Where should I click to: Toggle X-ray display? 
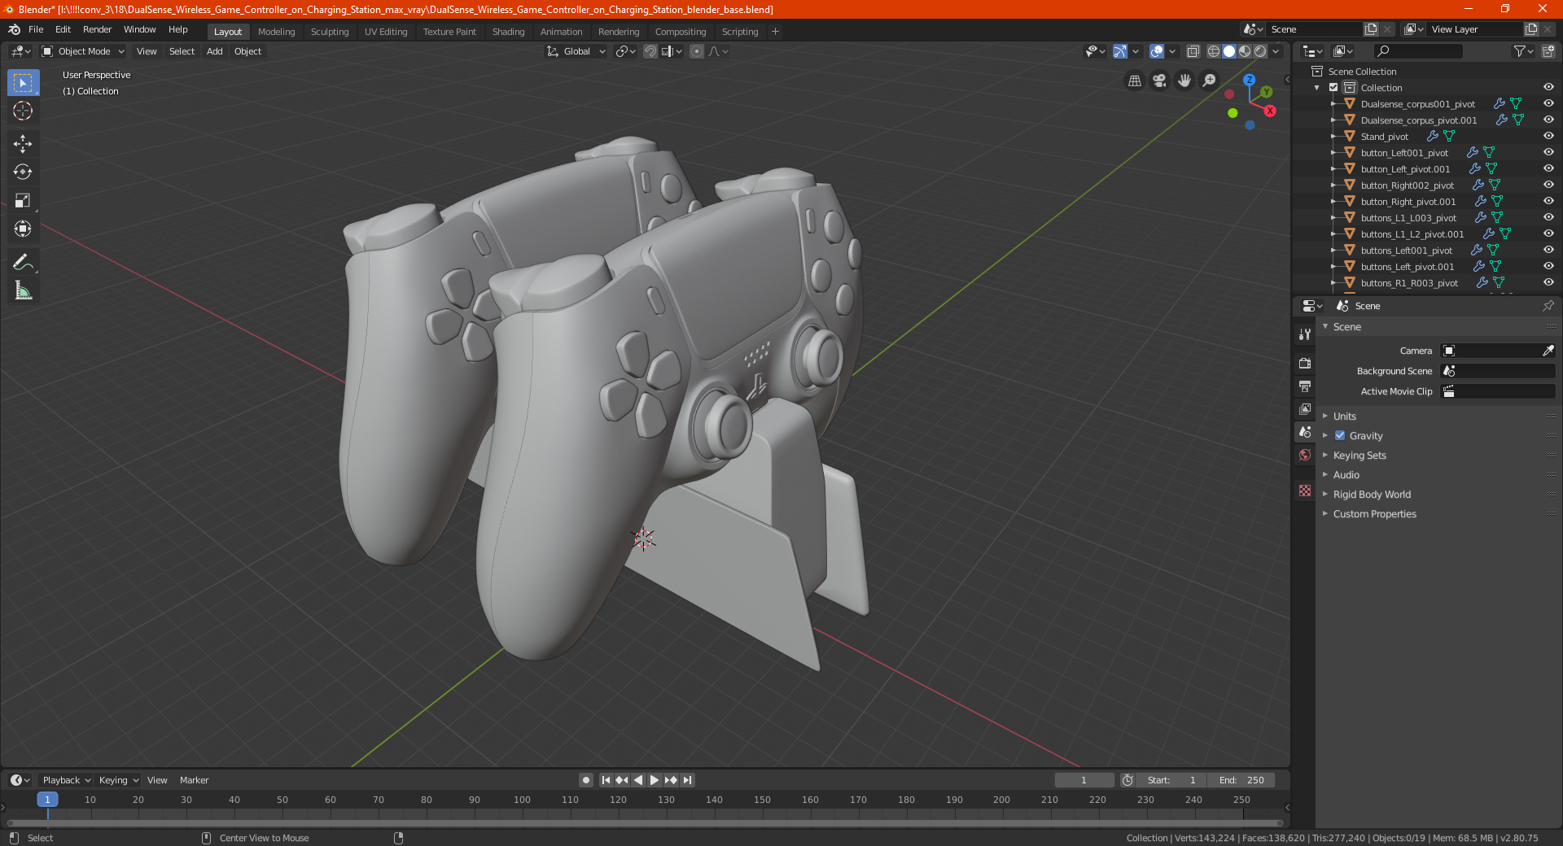pos(1193,51)
